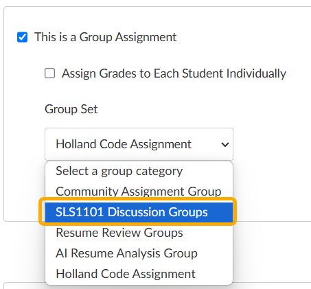
Task: Select Resume Review Groups option
Action: (x=139, y=233)
